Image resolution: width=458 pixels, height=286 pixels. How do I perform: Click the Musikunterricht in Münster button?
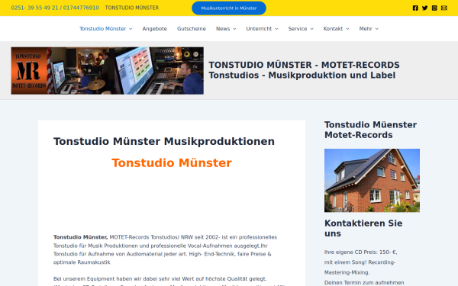[229, 8]
